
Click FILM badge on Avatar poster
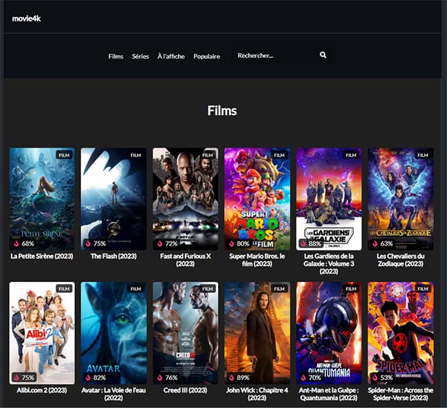[135, 289]
